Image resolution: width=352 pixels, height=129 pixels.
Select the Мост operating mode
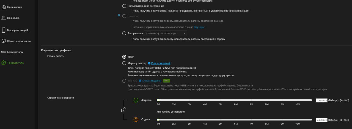(x=124, y=57)
